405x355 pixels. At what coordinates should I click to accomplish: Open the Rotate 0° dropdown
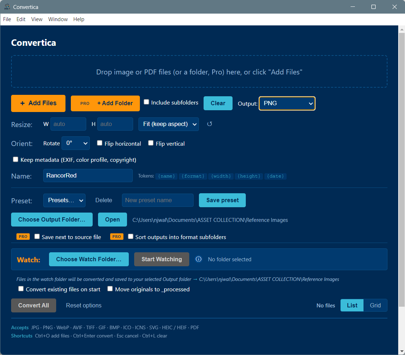[x=76, y=143]
